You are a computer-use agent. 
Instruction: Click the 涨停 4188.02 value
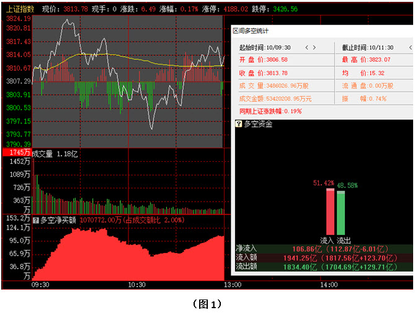236,9
